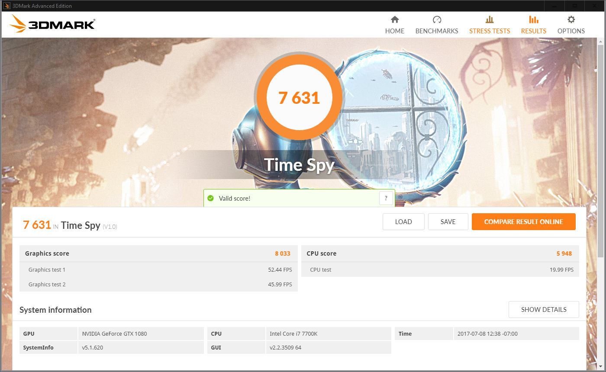
Task: Click the SHOW DETAILS button
Action: click(x=544, y=309)
